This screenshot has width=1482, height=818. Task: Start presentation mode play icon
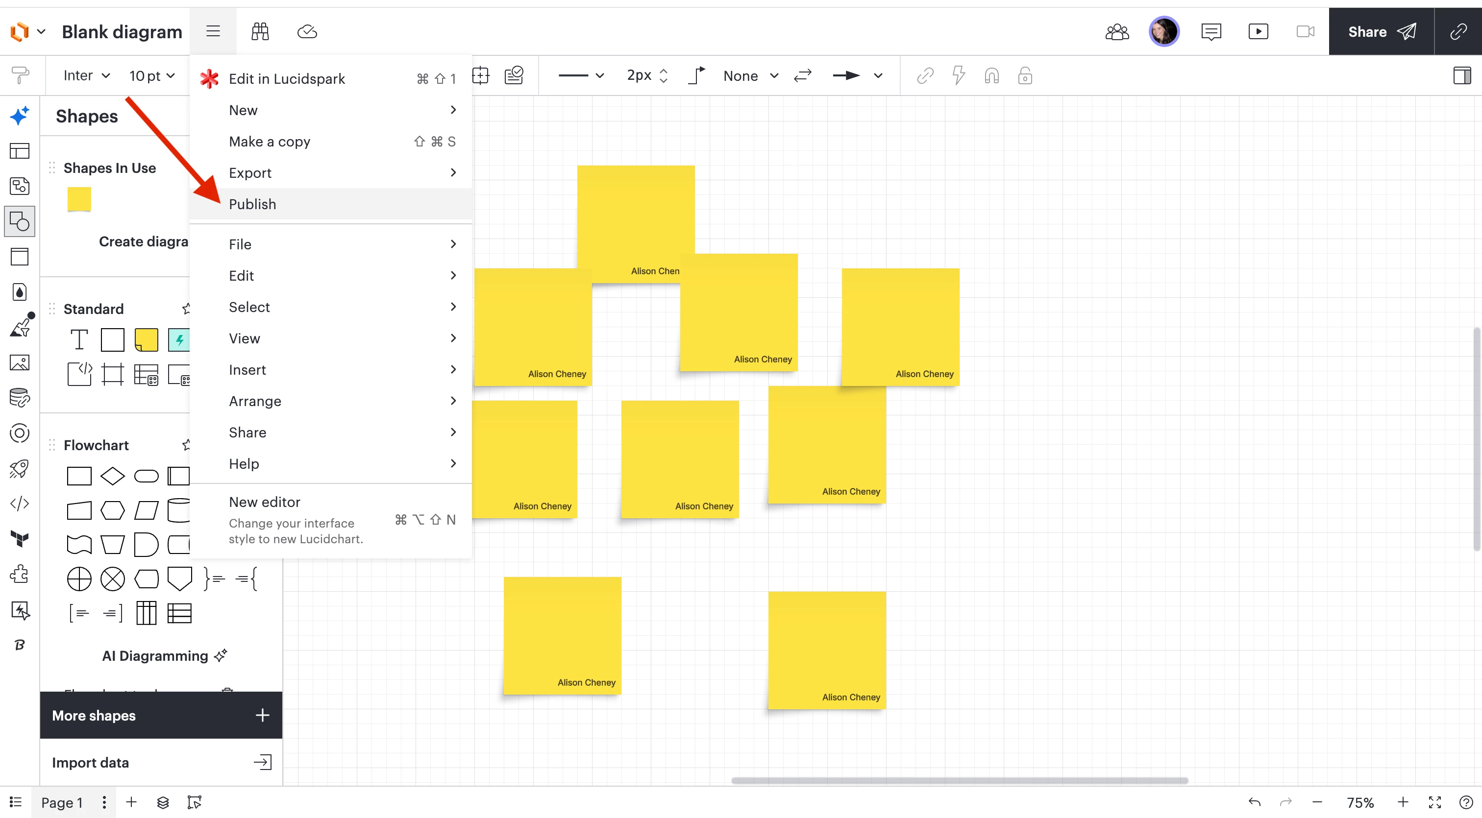pos(1258,32)
